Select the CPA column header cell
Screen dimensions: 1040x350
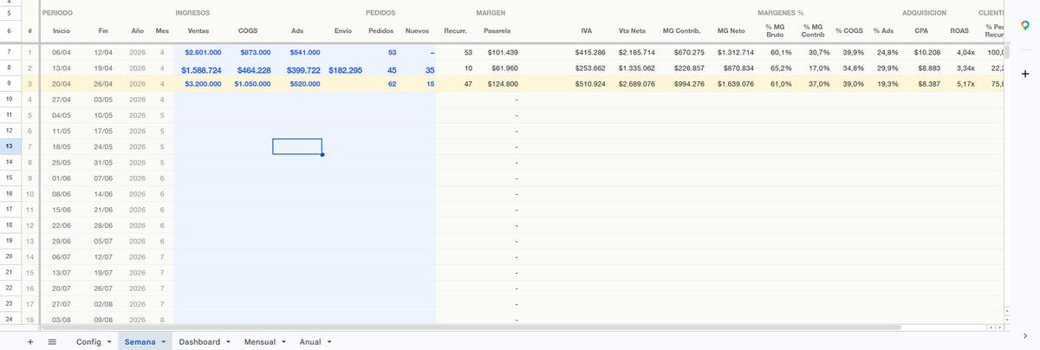click(921, 30)
